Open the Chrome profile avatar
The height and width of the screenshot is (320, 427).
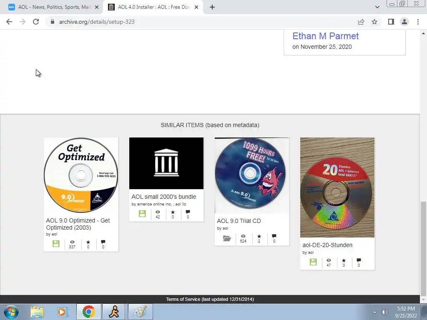(x=404, y=22)
